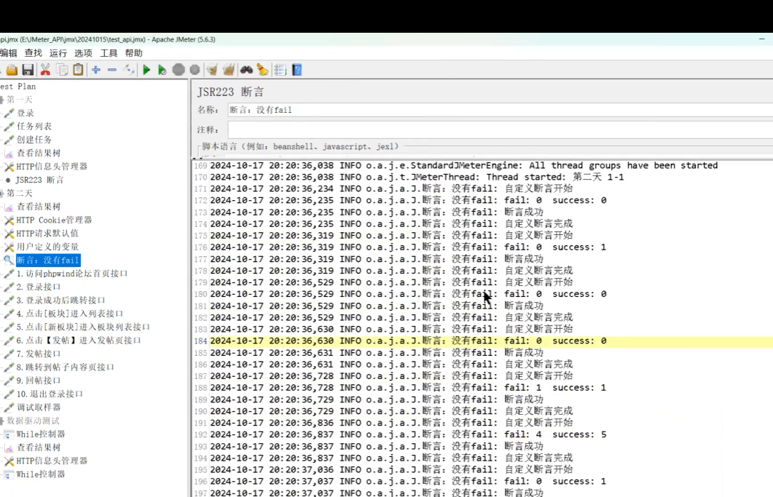Click the config icon beside HTTP Cookie管理器
Image resolution: width=773 pixels, height=497 pixels.
point(9,220)
